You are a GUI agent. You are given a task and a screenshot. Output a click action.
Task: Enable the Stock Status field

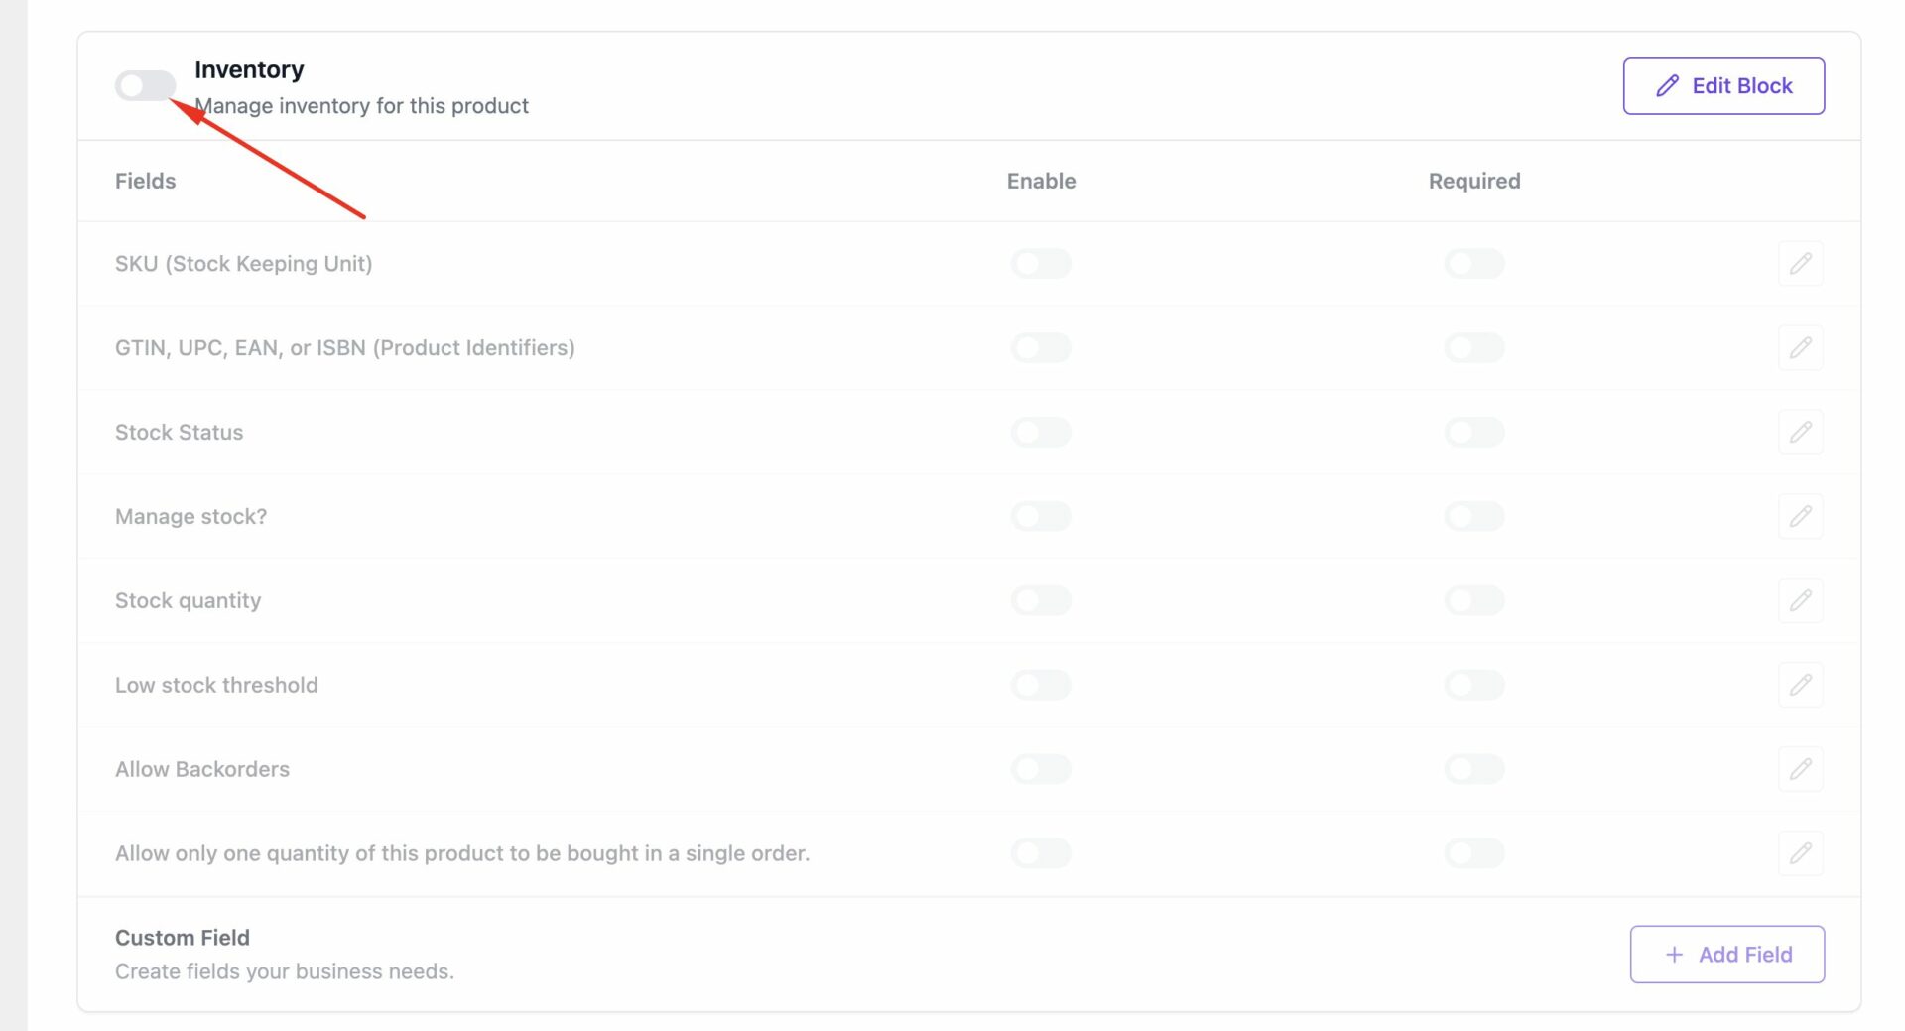click(x=1041, y=432)
